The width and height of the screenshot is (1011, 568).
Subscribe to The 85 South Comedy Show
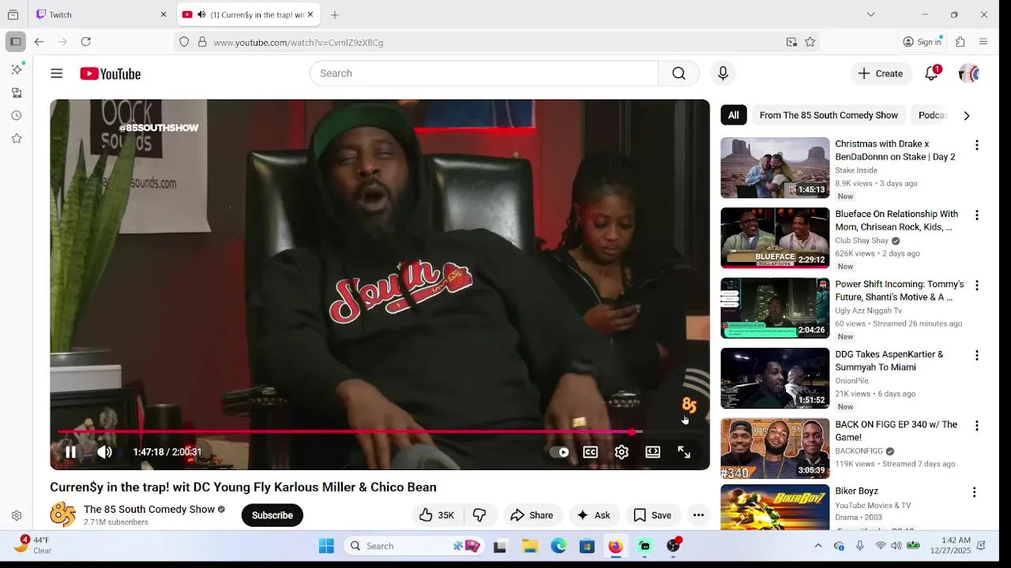click(272, 515)
